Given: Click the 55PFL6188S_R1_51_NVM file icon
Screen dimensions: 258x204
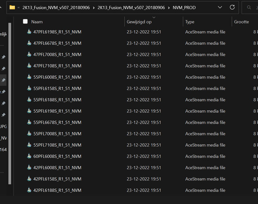Looking at the screenshot, I should (29, 100).
